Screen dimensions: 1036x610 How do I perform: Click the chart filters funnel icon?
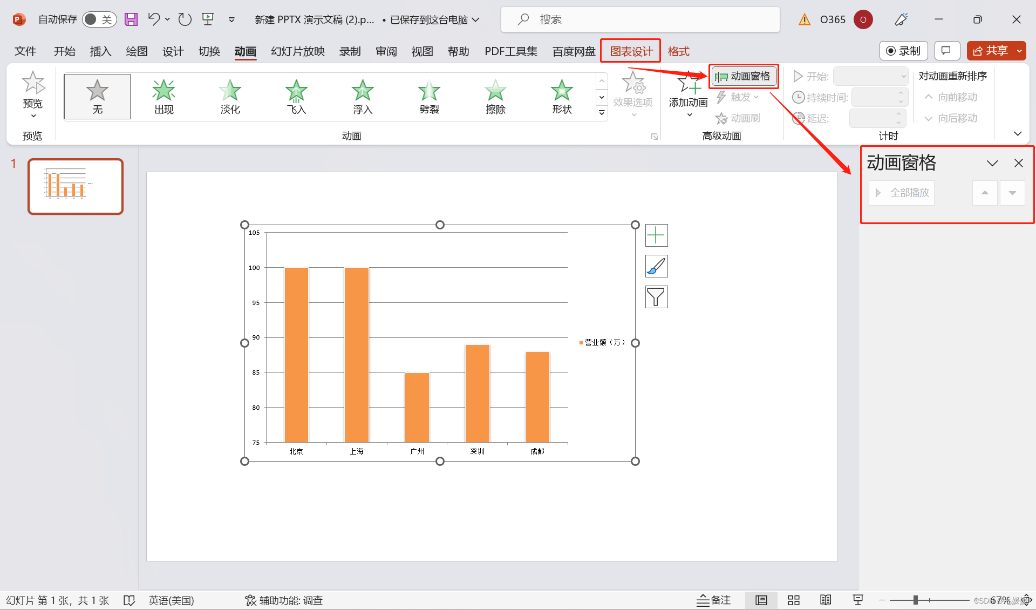point(656,297)
